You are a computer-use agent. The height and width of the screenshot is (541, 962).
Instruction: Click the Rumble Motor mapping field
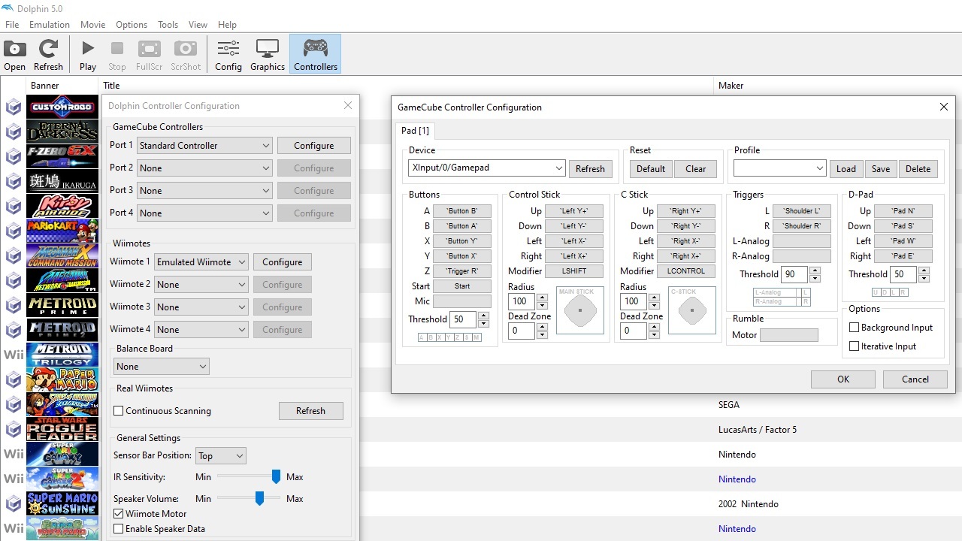pyautogui.click(x=789, y=335)
